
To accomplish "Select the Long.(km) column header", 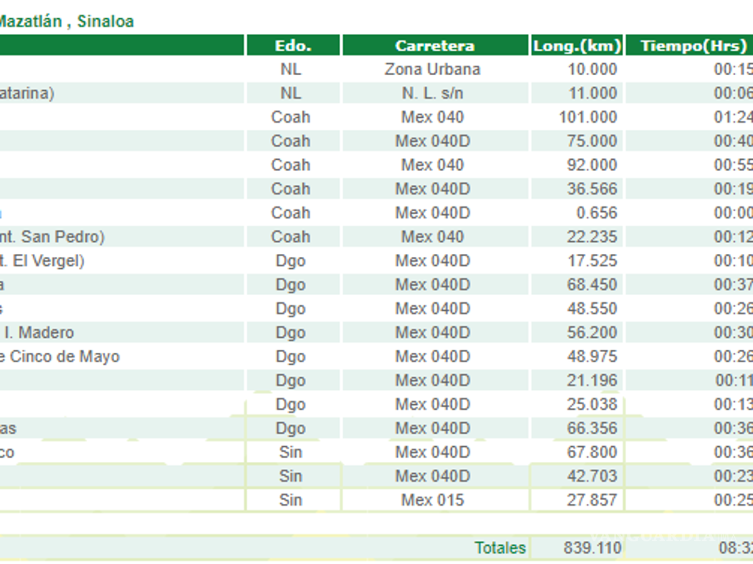I will click(577, 46).
